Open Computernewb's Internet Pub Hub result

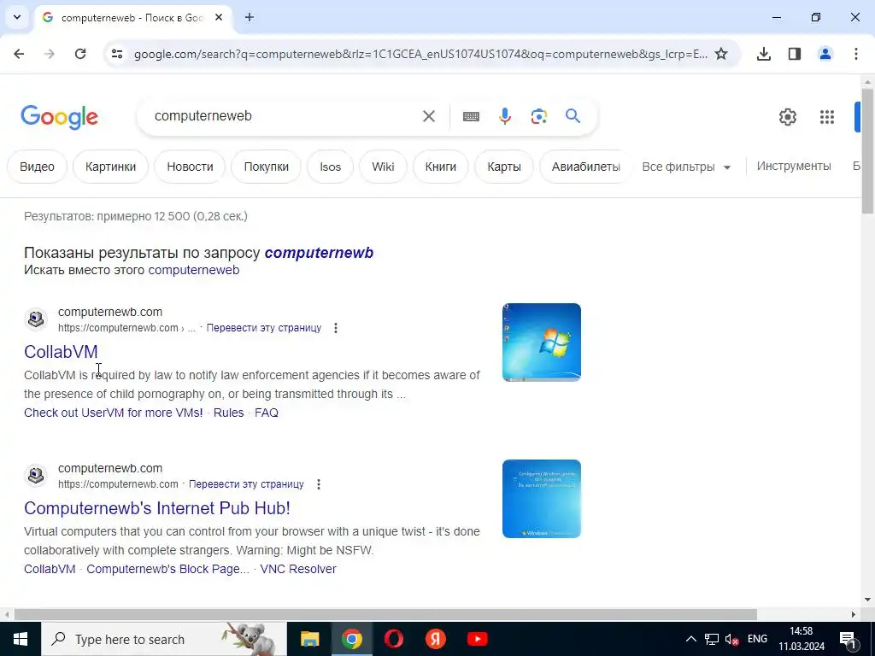click(157, 508)
